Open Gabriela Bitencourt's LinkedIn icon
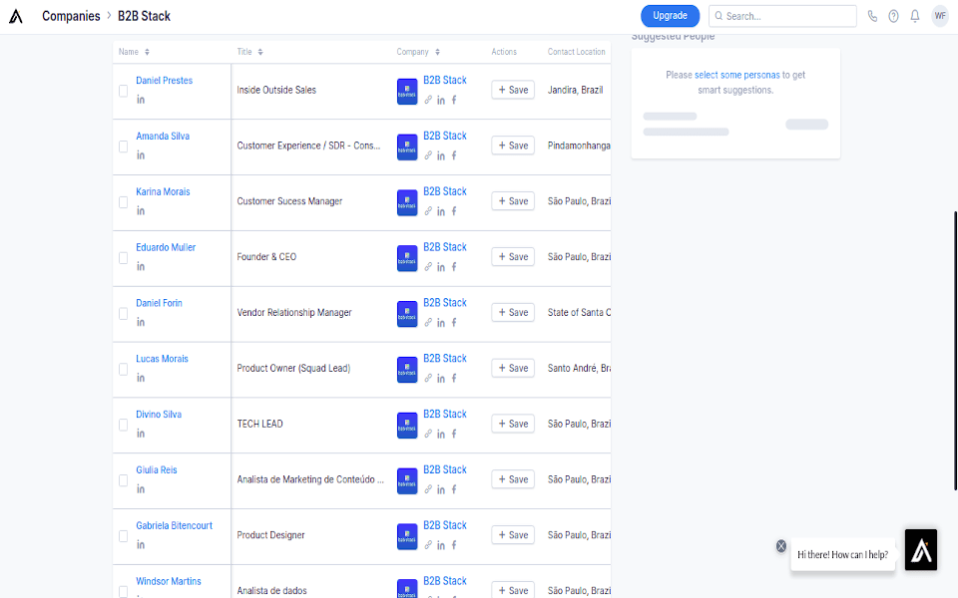 click(x=141, y=544)
